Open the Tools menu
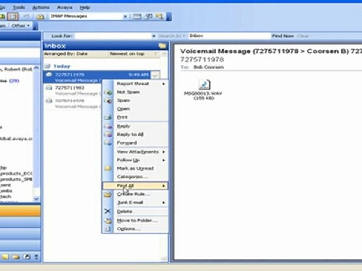The width and height of the screenshot is (362, 271). coord(18,8)
